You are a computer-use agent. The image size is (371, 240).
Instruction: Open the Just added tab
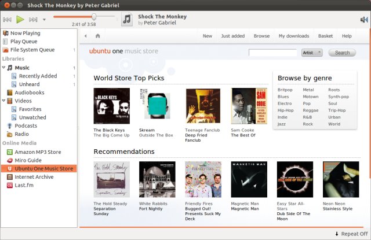(x=233, y=36)
